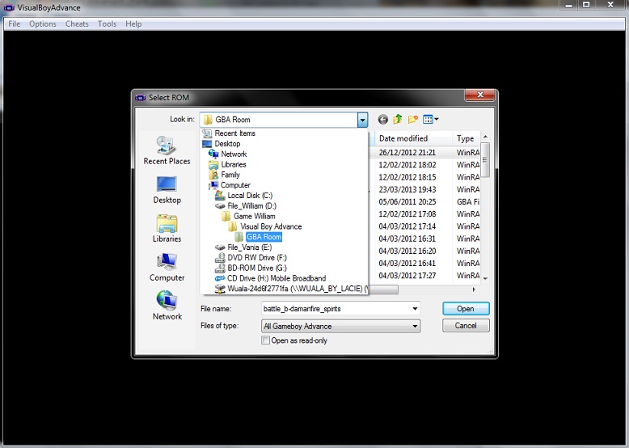Open Files of type combo box
This screenshot has height=448, width=629.
pos(340,327)
